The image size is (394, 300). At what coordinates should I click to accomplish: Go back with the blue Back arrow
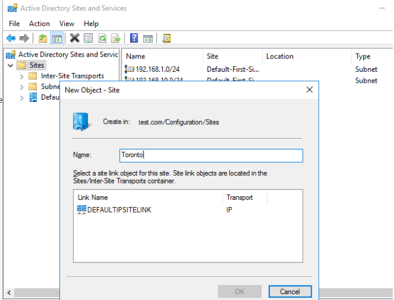tap(11, 39)
